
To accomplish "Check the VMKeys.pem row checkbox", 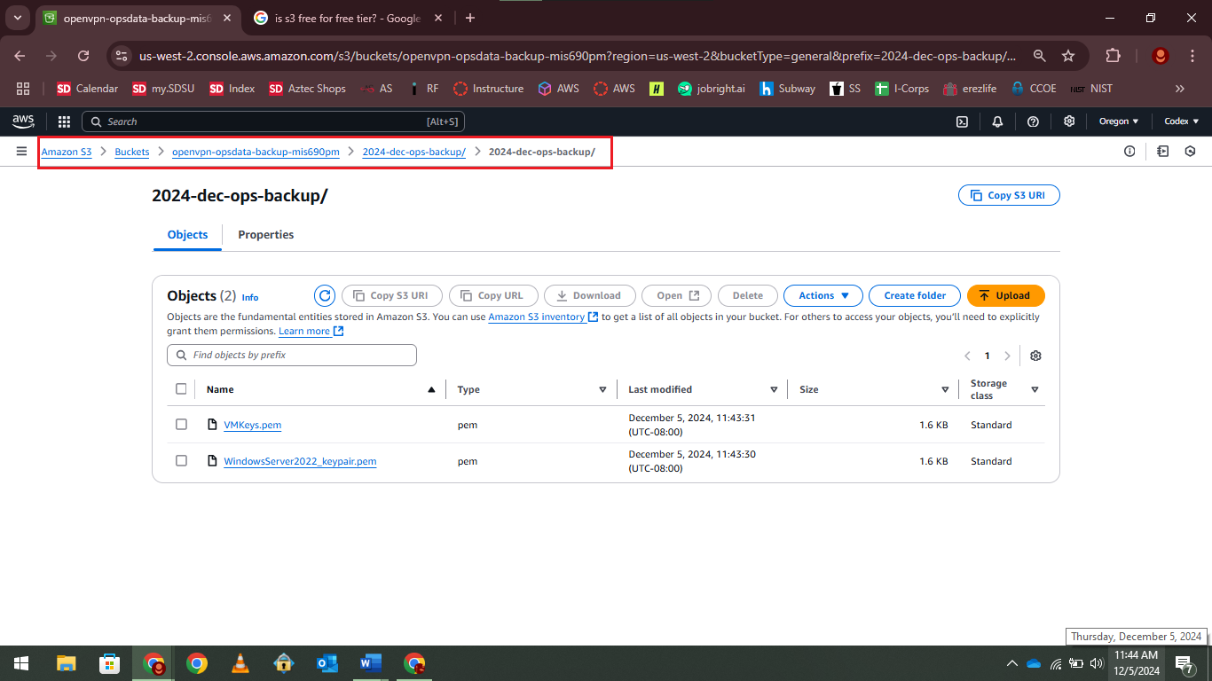I will coord(181,425).
